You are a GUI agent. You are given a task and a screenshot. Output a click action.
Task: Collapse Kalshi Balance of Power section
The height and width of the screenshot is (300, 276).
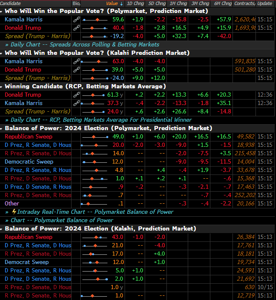2,229
